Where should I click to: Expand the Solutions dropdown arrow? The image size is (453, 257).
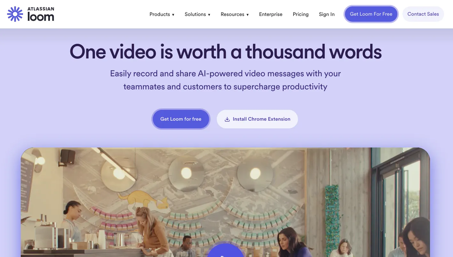(x=209, y=15)
